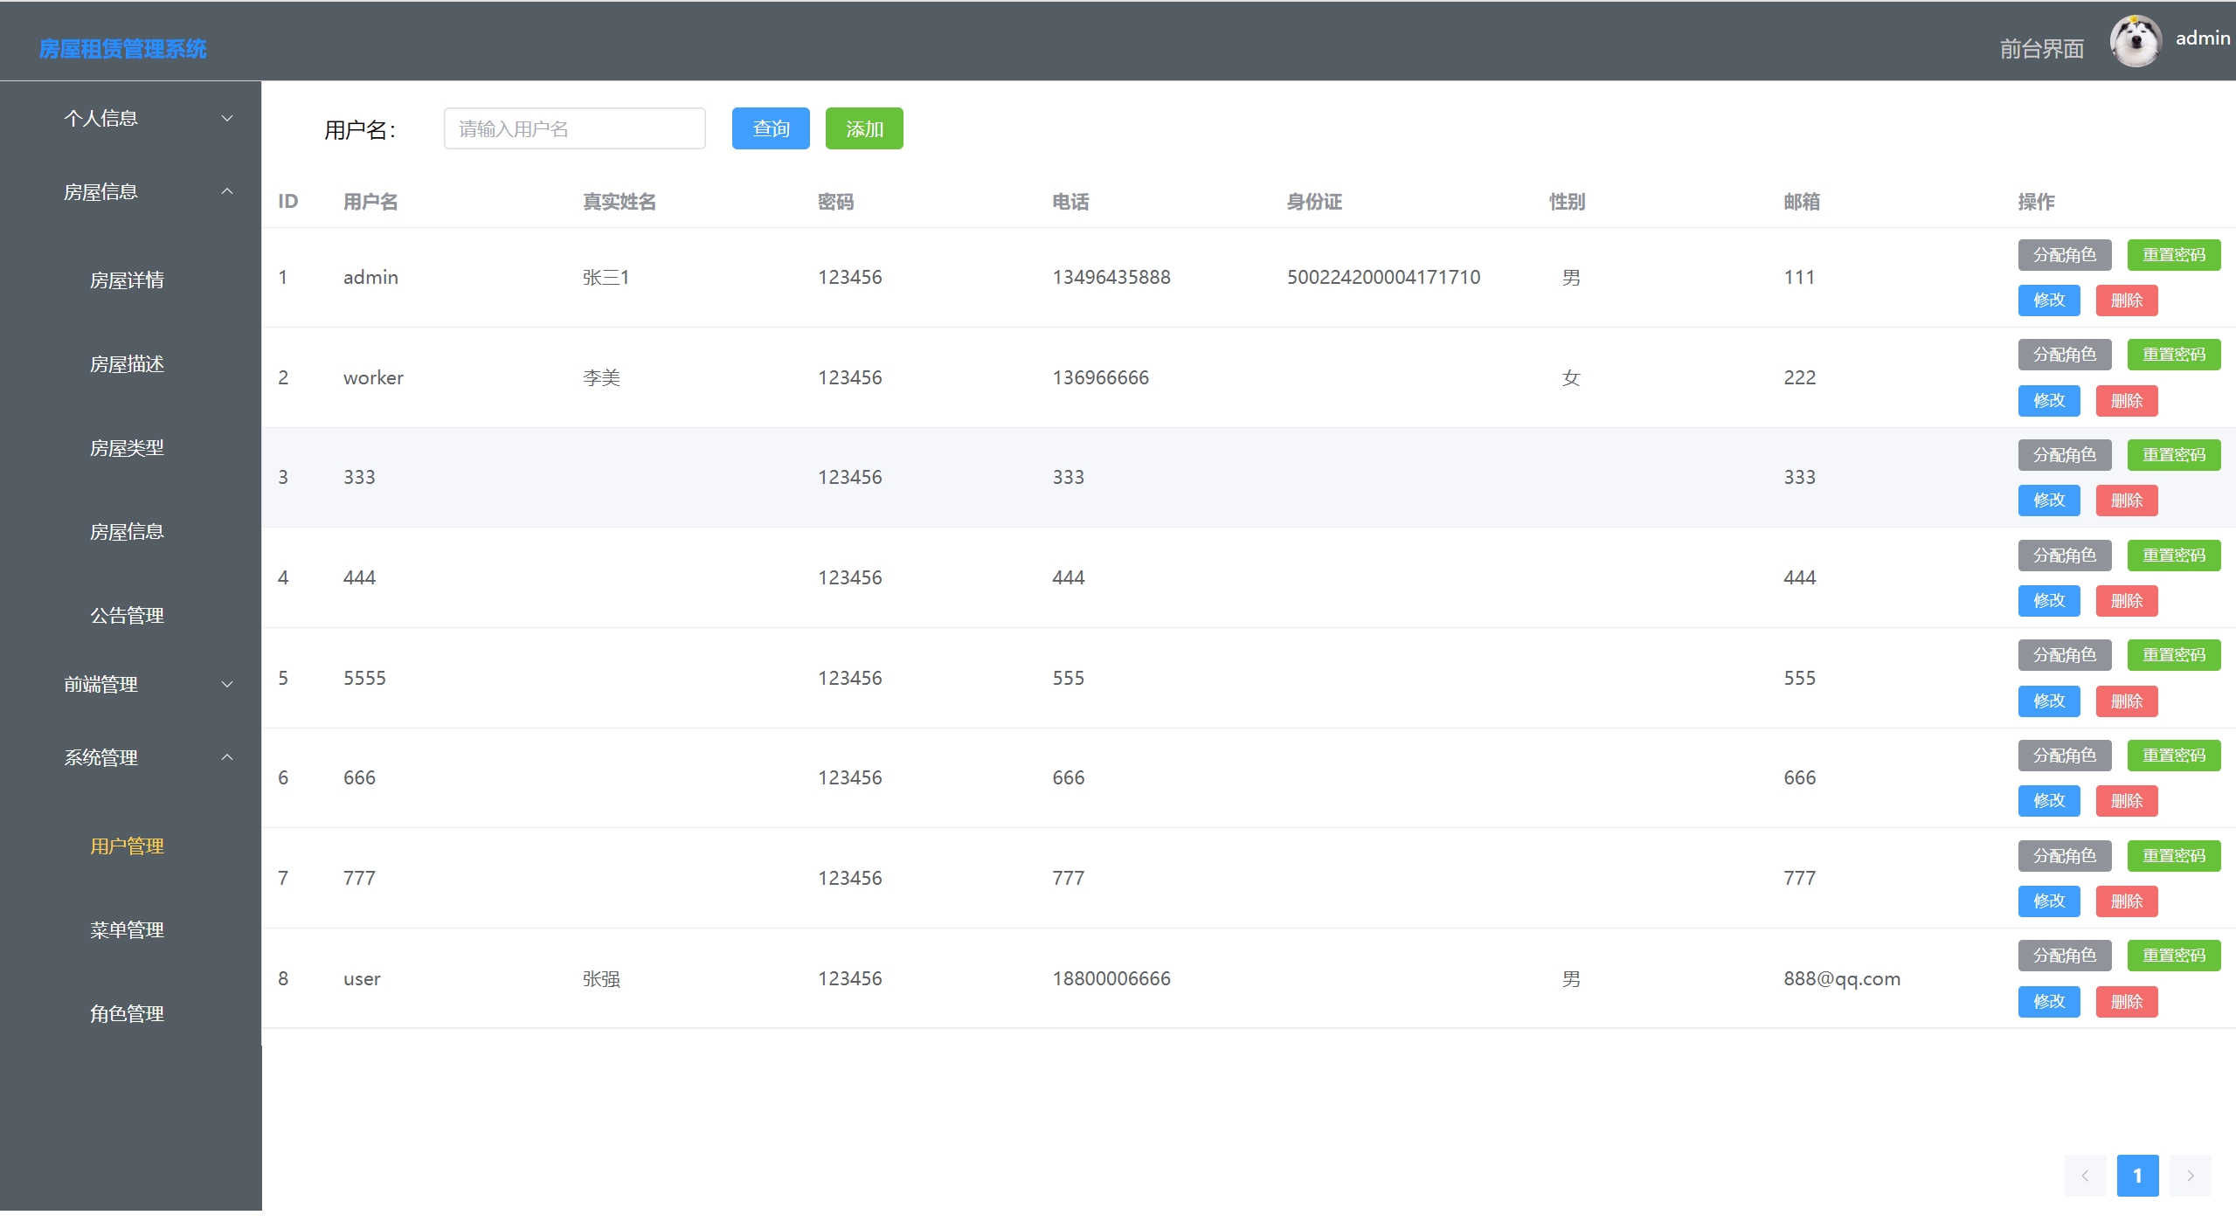Focus the 用户名 search input field
This screenshot has width=2236, height=1222.
(574, 128)
